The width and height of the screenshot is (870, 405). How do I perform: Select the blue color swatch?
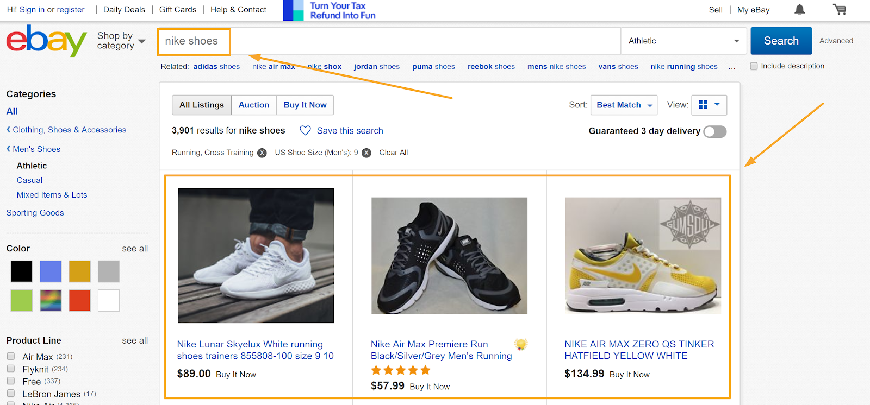pyautogui.click(x=51, y=271)
